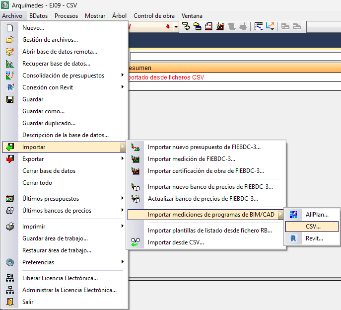The width and height of the screenshot is (341, 310).
Task: Choose the AllPlan... import option
Action: coord(312,215)
